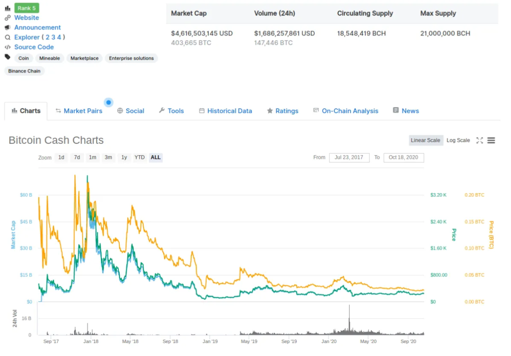Open the Tools tab

pyautogui.click(x=171, y=111)
